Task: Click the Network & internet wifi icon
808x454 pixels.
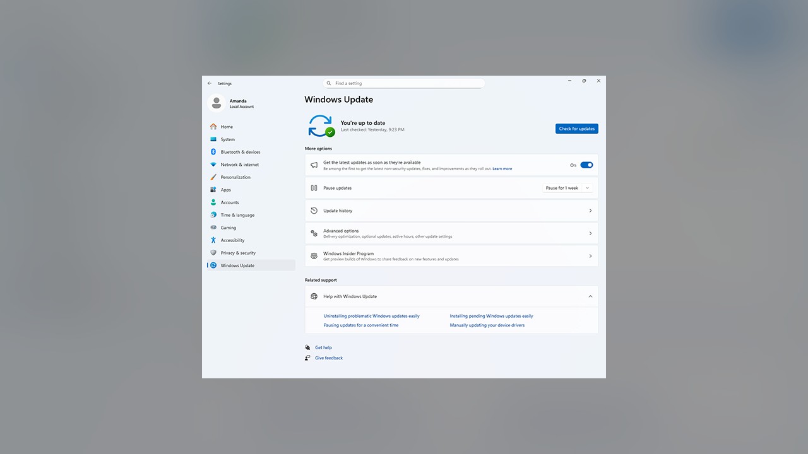Action: point(213,165)
